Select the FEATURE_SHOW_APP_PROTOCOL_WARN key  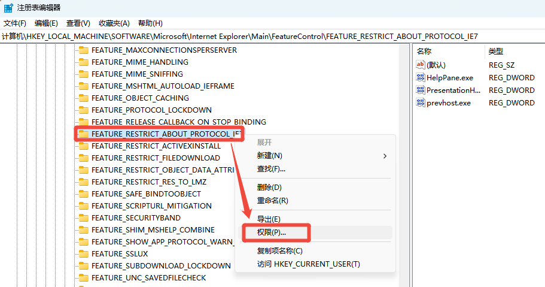[x=162, y=241]
